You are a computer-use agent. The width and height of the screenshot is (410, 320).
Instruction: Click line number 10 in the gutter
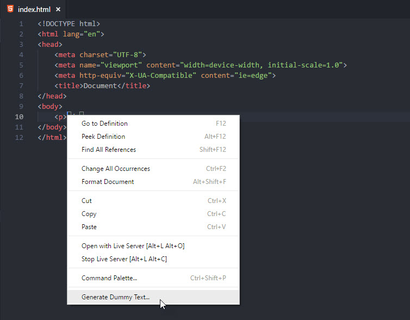click(19, 117)
